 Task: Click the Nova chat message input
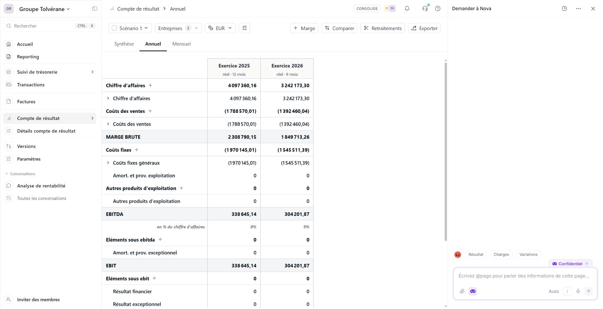pyautogui.click(x=525, y=276)
